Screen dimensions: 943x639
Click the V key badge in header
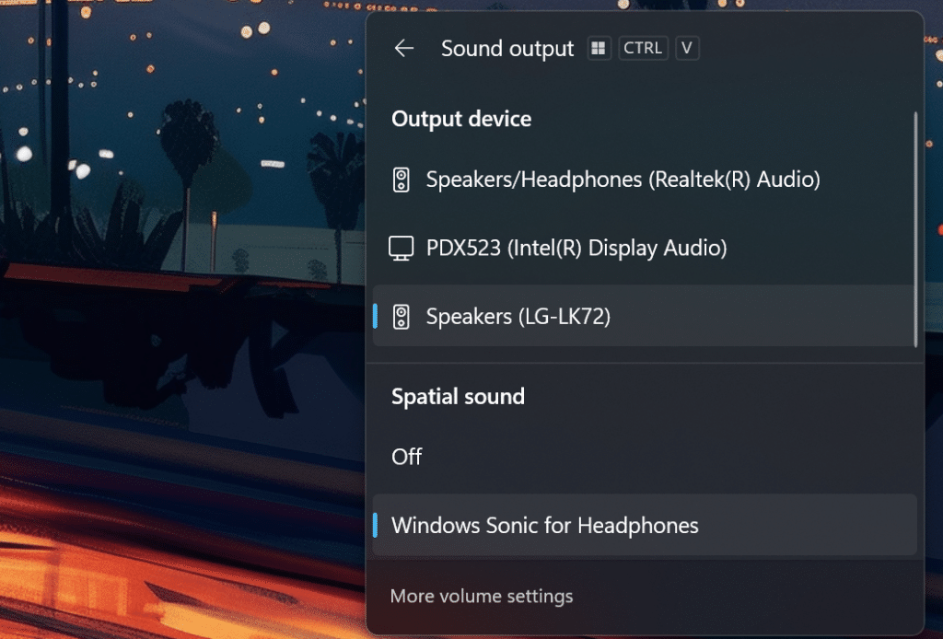click(687, 48)
